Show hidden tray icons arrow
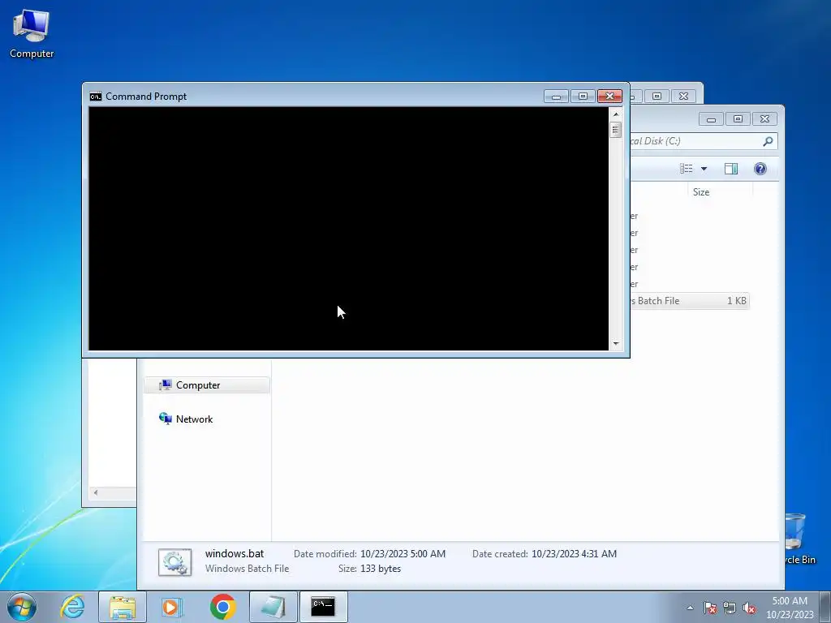Image resolution: width=831 pixels, height=623 pixels. [x=690, y=608]
